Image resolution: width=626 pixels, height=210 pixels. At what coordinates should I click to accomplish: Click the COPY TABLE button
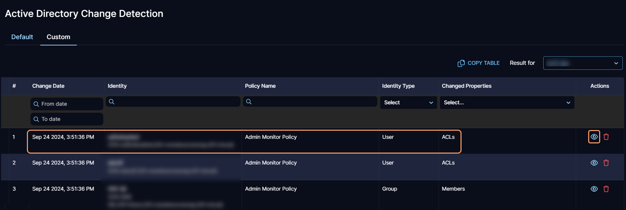click(483, 63)
